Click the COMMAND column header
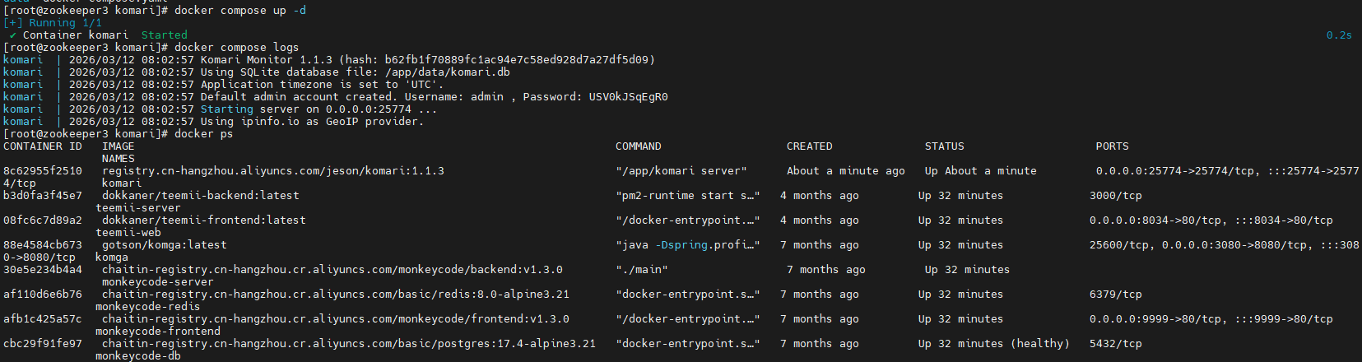Image resolution: width=1362 pixels, height=362 pixels. point(638,146)
